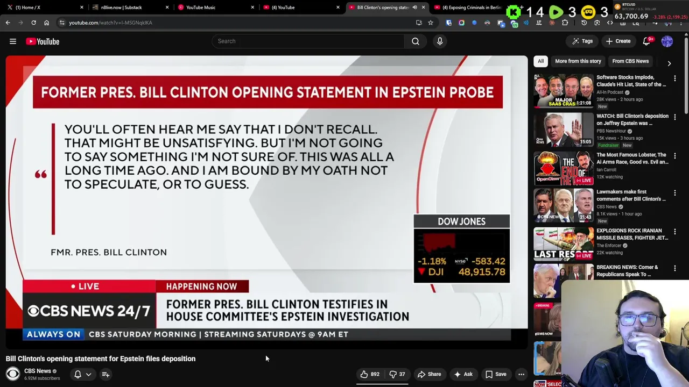The height and width of the screenshot is (387, 689).
Task: Focus the YouTube search field
Action: (x=308, y=41)
